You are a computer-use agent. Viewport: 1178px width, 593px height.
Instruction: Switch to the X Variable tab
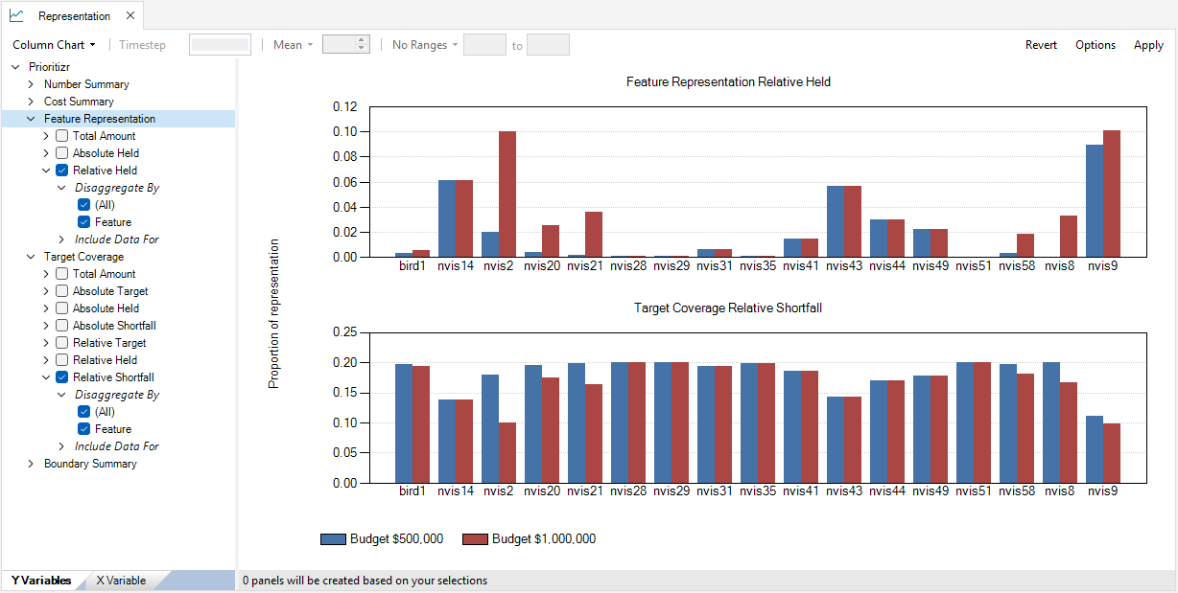(121, 581)
